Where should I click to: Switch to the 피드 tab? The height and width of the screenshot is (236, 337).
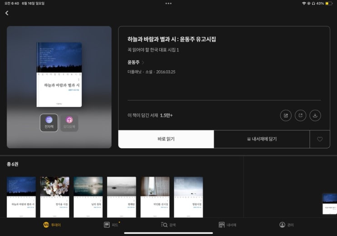[111, 225]
